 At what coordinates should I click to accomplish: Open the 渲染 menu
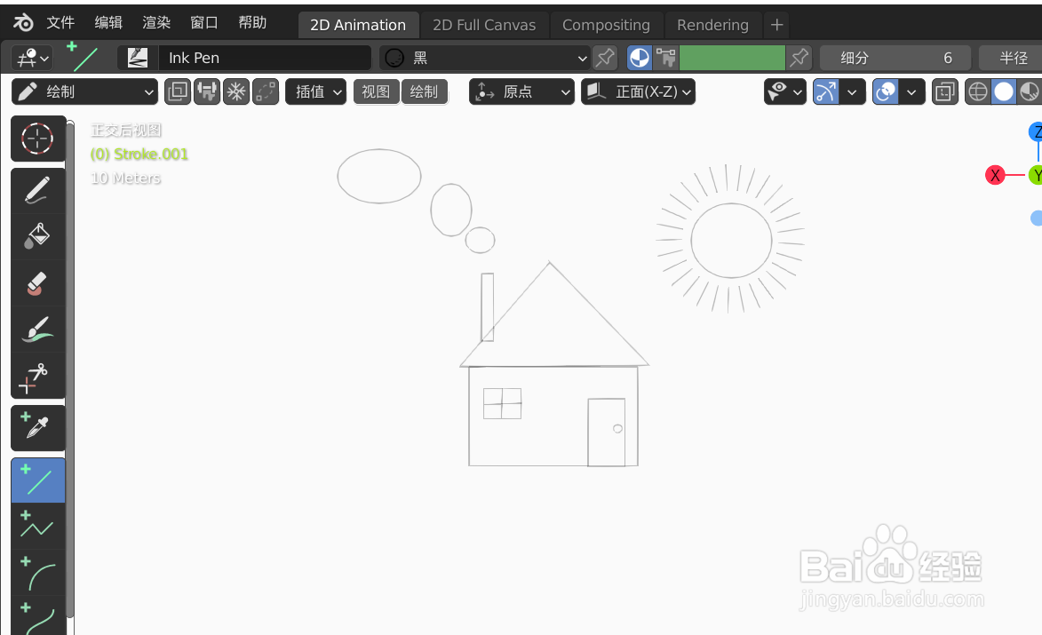coord(156,23)
